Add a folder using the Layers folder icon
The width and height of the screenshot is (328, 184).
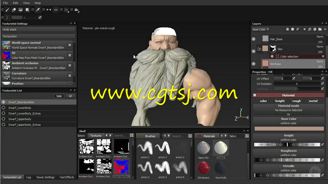[320, 29]
